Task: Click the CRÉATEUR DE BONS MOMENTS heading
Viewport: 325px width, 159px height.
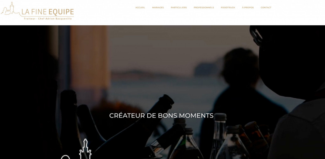Action: coord(161,115)
